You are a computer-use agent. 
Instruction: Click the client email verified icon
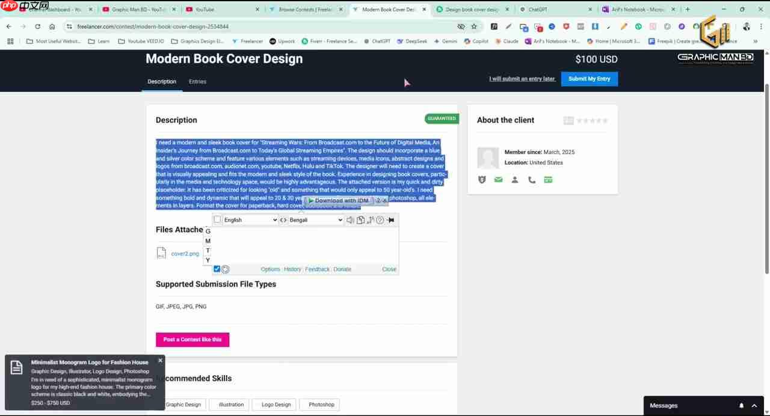click(x=498, y=180)
